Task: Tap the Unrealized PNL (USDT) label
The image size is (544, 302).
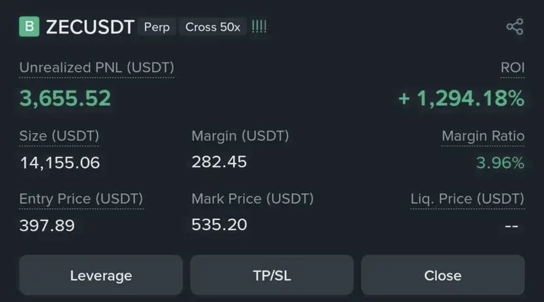Action: point(96,67)
